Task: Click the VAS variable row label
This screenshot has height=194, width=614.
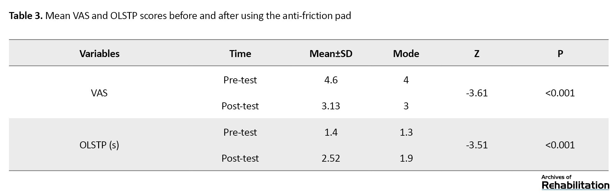Action: click(x=99, y=93)
